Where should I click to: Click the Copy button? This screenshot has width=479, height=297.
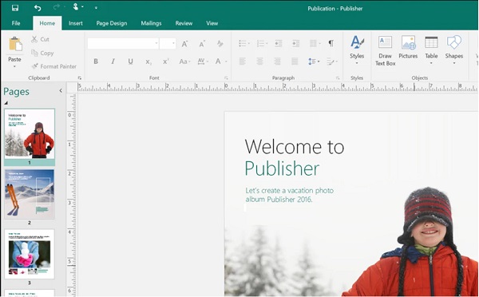42,53
